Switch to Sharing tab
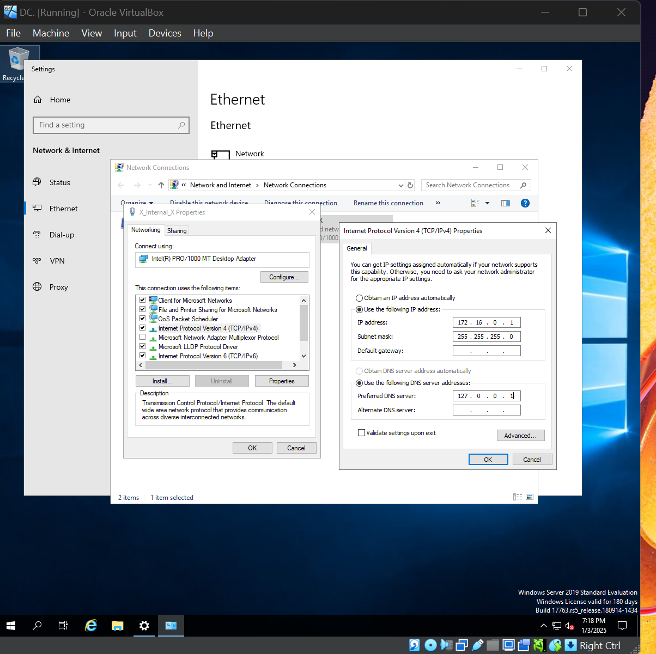The height and width of the screenshot is (654, 656). (x=177, y=231)
